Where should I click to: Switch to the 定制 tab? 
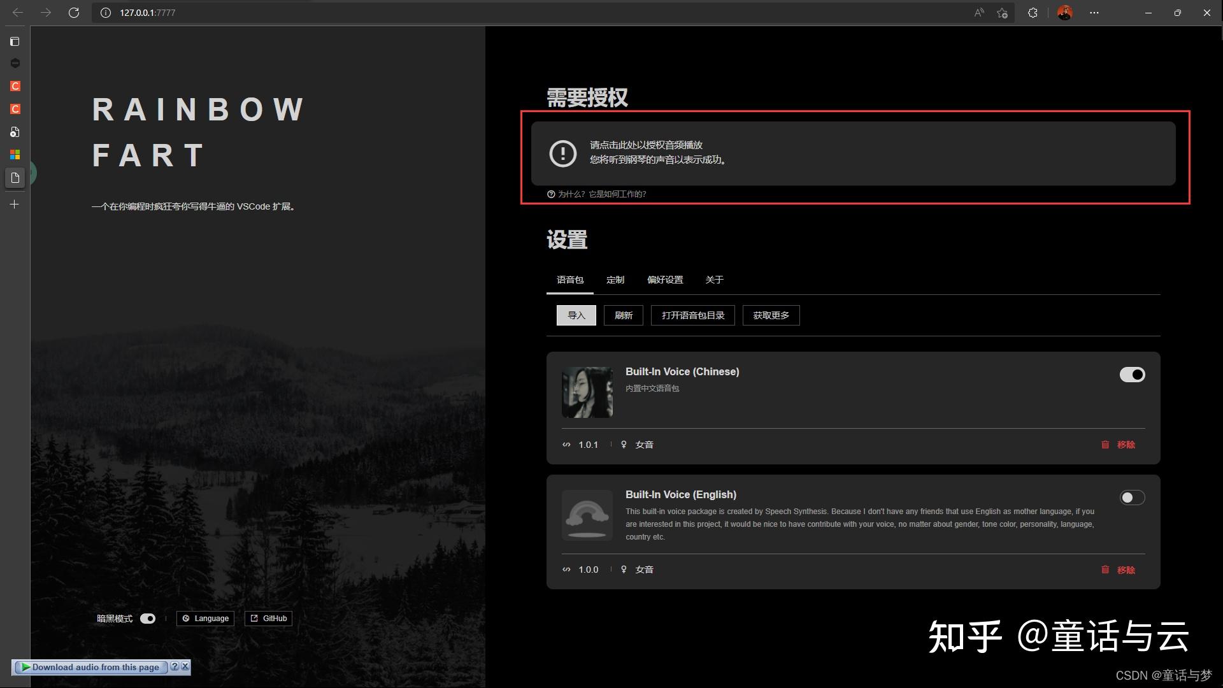tap(615, 280)
